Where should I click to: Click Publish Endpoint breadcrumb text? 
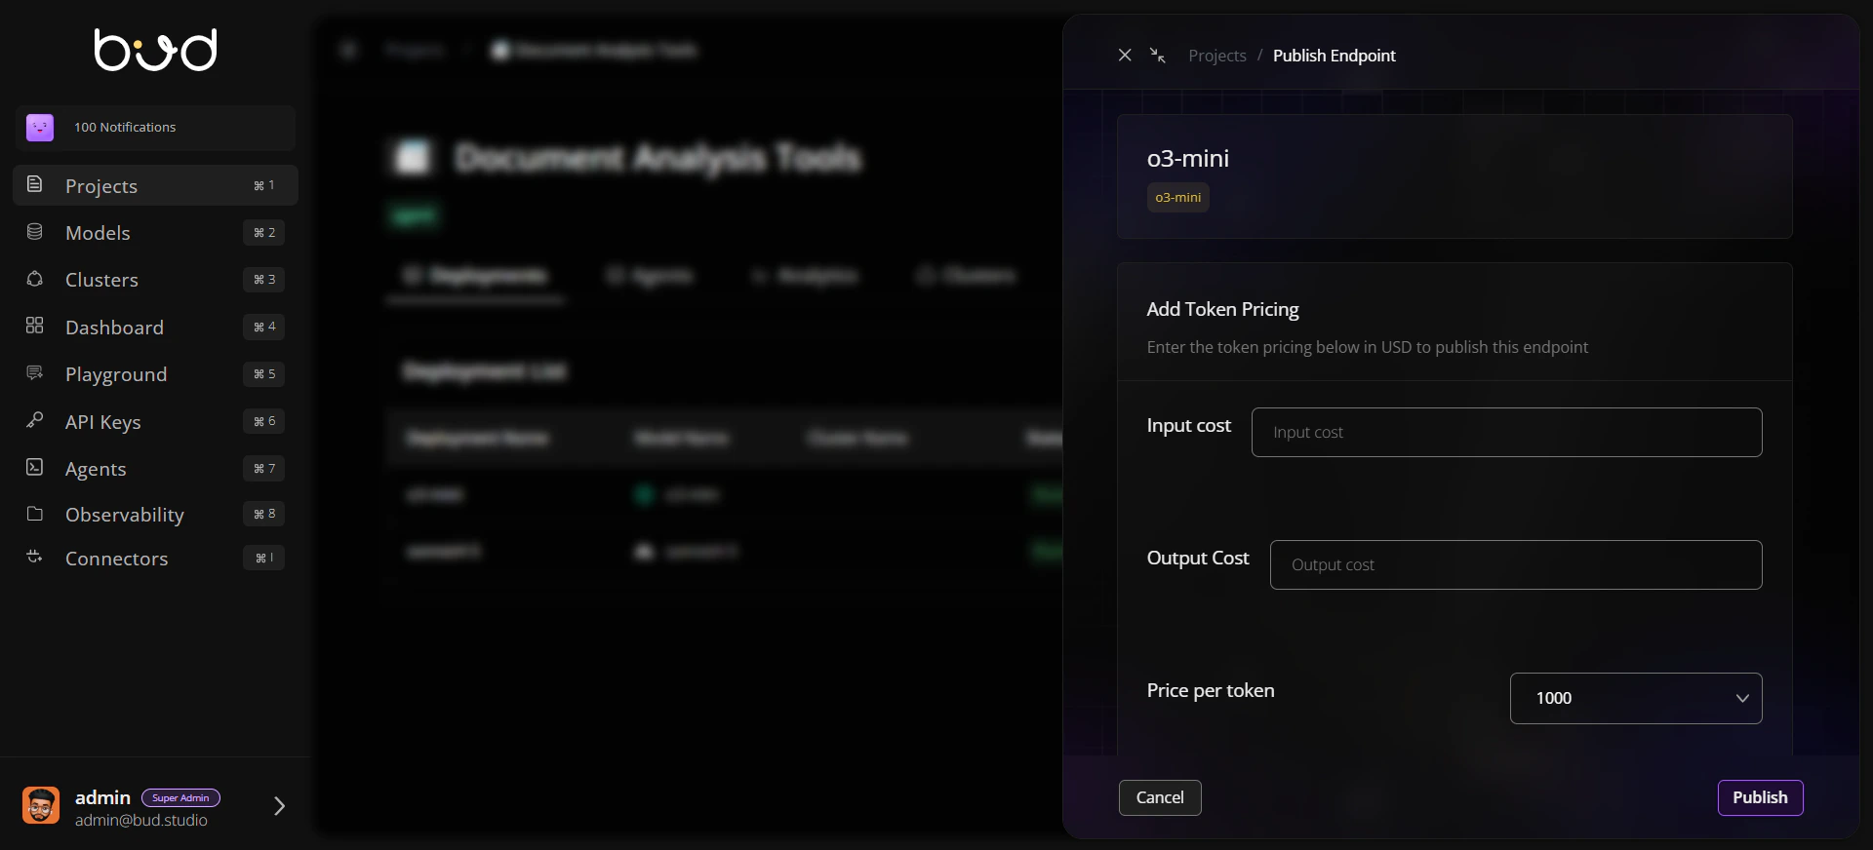point(1334,56)
